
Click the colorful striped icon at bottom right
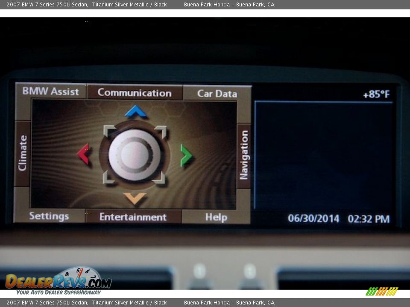[x=382, y=291]
